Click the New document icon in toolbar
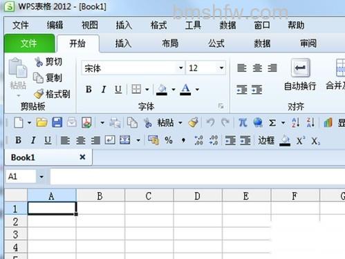The height and width of the screenshot is (259, 345). tap(19, 122)
